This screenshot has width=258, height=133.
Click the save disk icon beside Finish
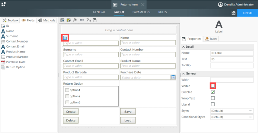[x=233, y=13]
